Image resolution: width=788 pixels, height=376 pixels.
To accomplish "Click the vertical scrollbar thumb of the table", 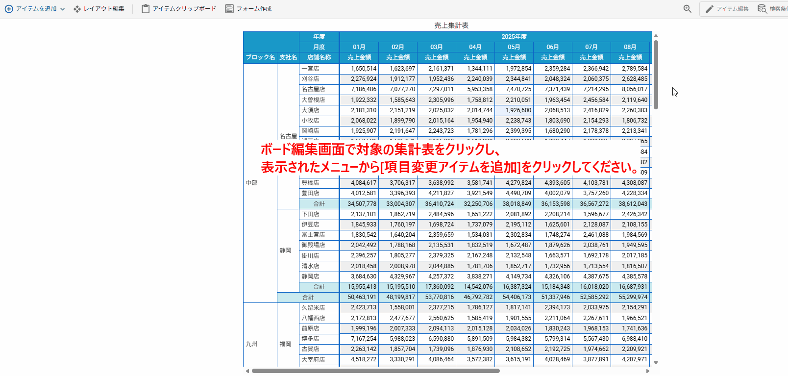I will [656, 74].
